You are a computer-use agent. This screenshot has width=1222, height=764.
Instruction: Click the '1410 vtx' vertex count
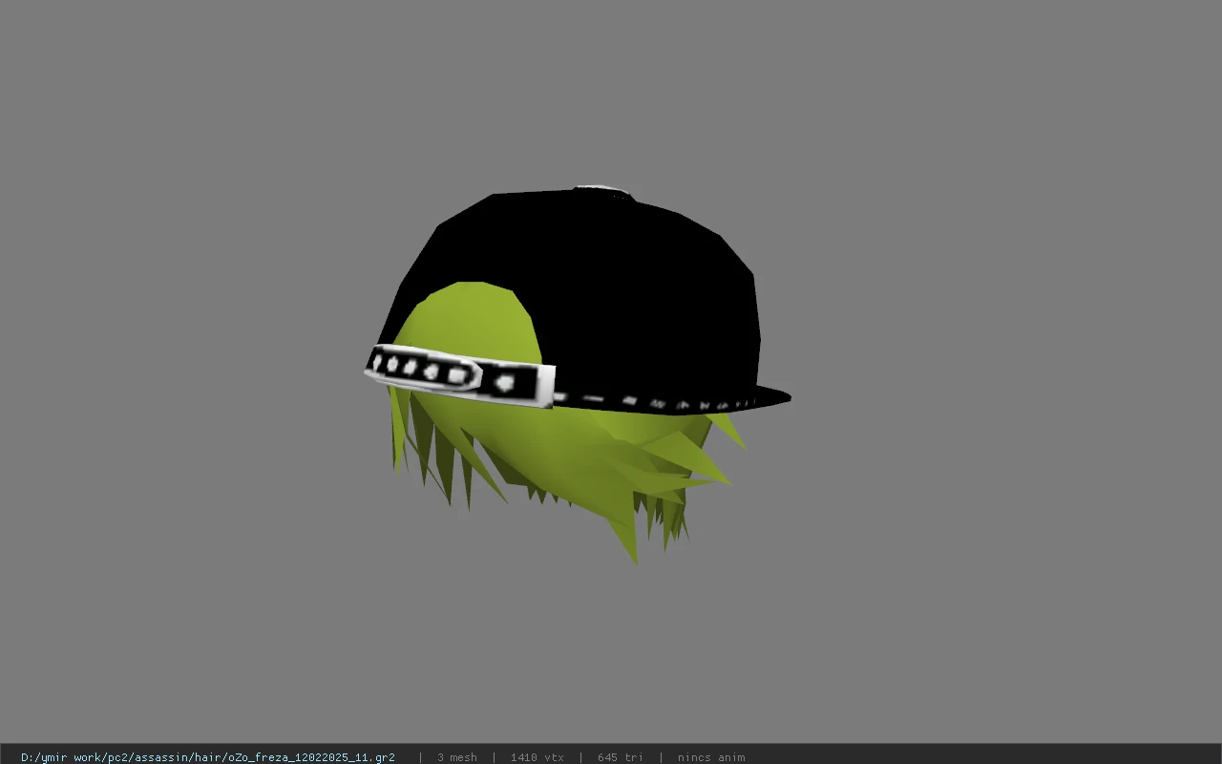coord(537,757)
